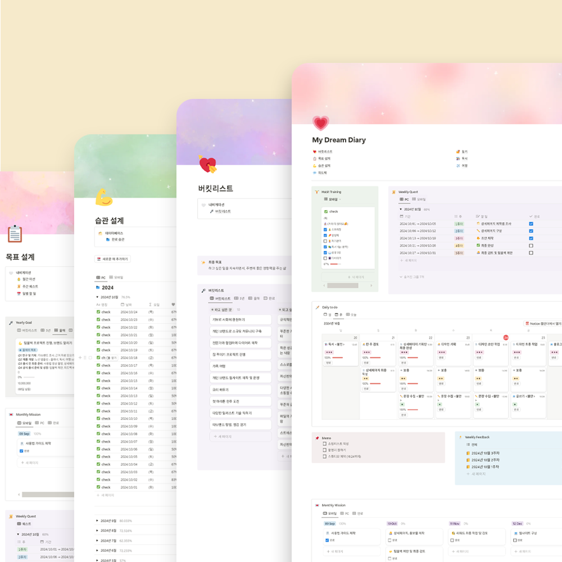Click the Daily to do pencil icon

click(317, 307)
